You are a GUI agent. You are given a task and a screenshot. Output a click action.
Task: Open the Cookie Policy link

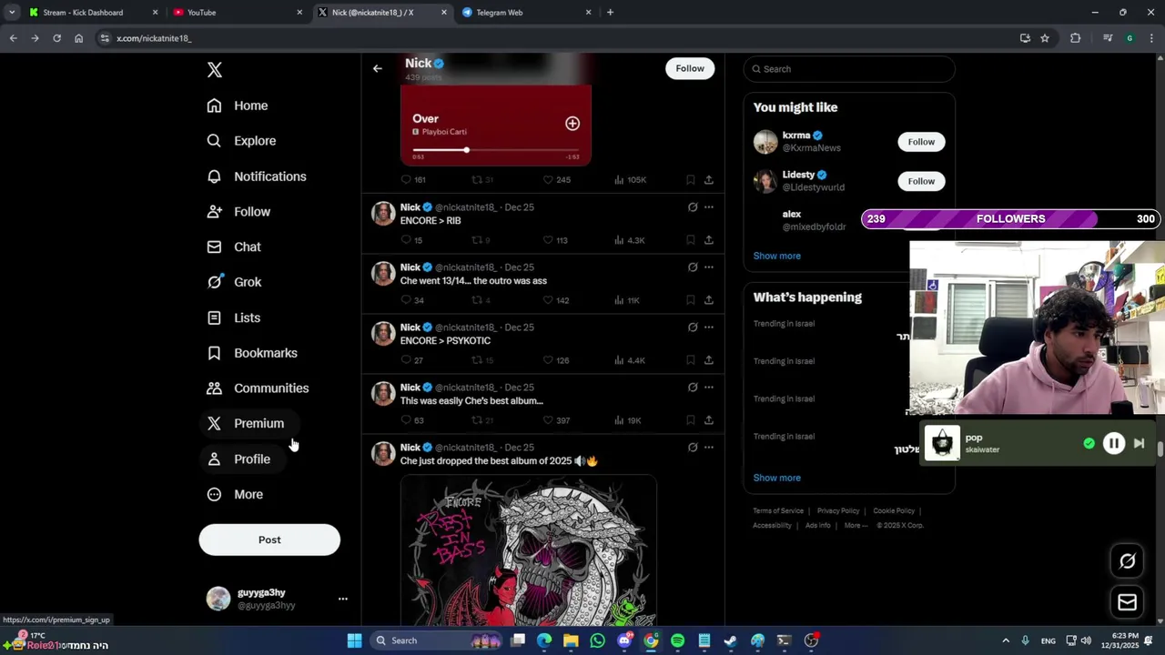pos(894,511)
